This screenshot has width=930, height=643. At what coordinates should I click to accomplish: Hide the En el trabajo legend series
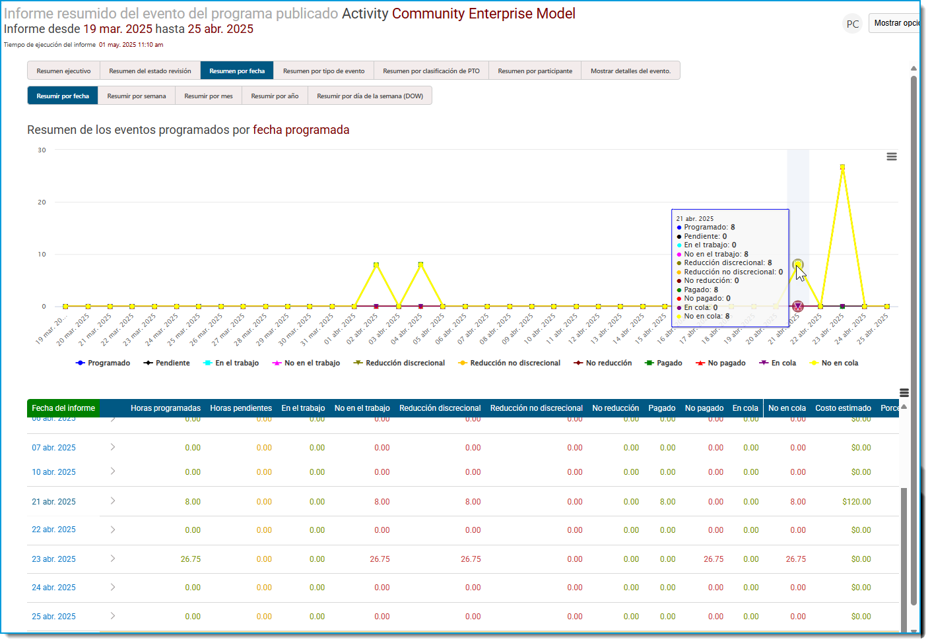pyautogui.click(x=231, y=363)
